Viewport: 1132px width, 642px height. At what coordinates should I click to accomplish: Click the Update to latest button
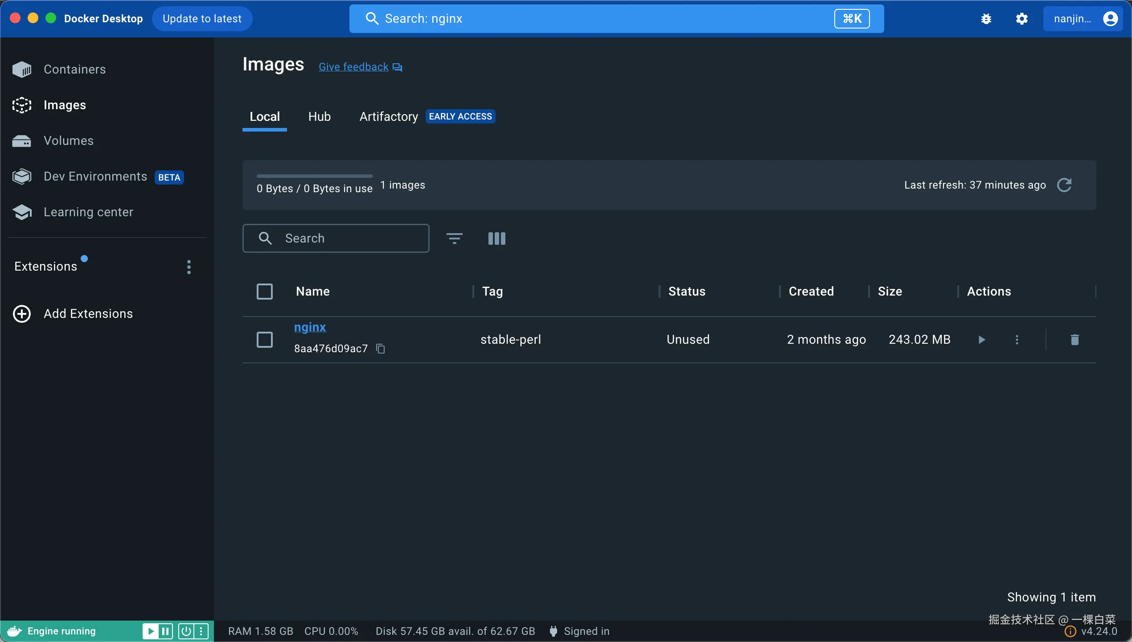(x=202, y=19)
